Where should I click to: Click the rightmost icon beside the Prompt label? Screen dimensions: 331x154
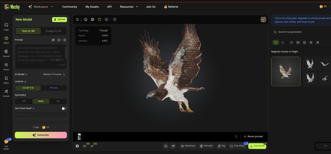65,40
